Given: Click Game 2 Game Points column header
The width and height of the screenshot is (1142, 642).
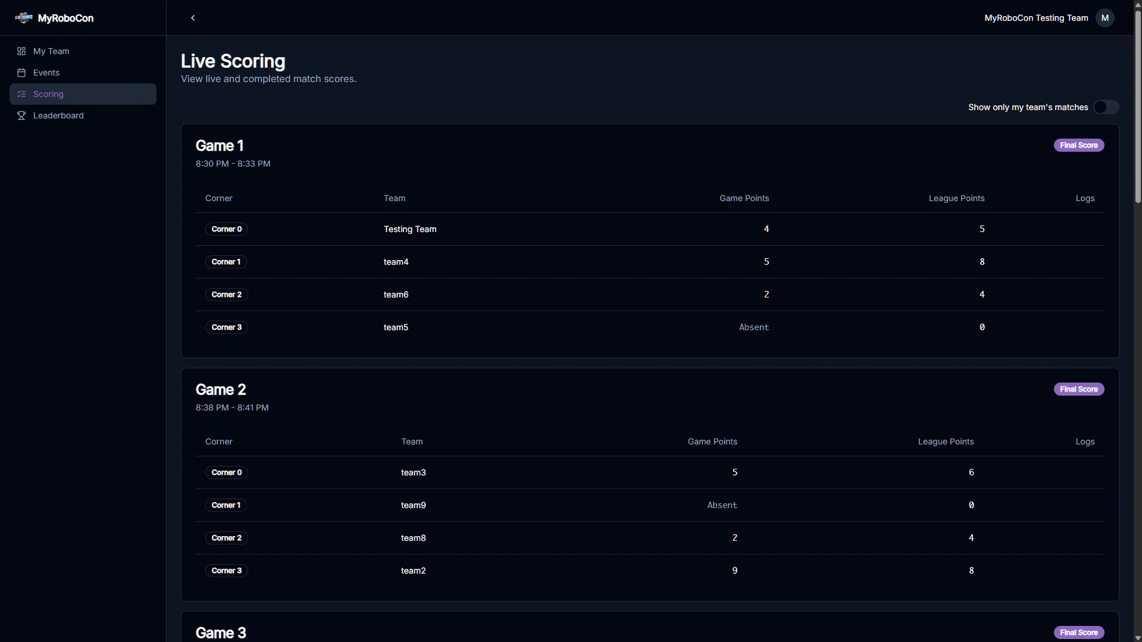Looking at the screenshot, I should pyautogui.click(x=713, y=441).
